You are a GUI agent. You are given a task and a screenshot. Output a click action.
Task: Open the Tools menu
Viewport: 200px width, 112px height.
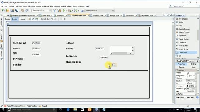point(74,6)
